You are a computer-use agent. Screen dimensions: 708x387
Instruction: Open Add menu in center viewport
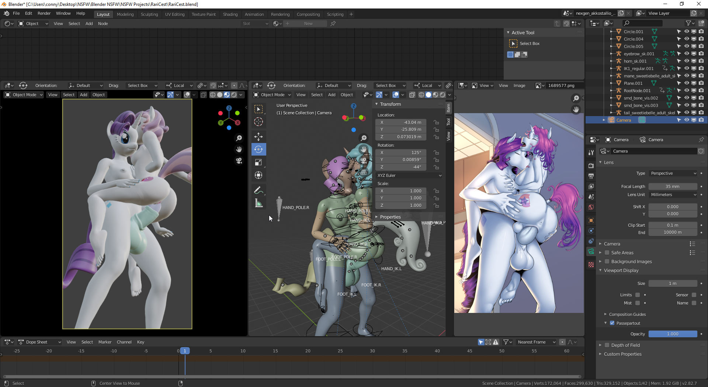point(332,95)
